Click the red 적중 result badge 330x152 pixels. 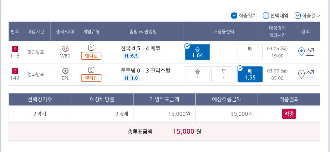point(289,114)
